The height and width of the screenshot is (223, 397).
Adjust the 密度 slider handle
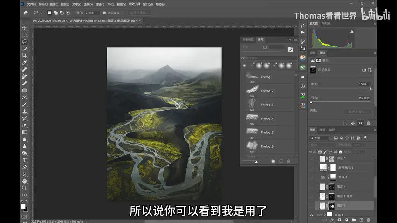coord(370,89)
